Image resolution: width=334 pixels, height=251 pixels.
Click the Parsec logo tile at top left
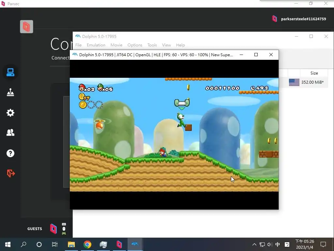[26, 26]
